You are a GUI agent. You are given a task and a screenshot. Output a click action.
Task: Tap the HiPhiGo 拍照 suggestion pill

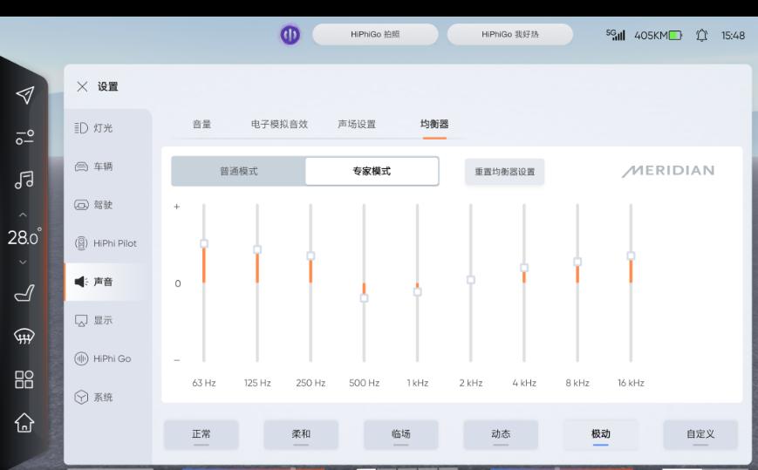point(375,34)
